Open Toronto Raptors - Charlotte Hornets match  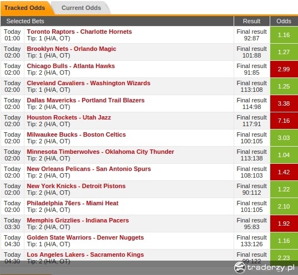(x=79, y=32)
